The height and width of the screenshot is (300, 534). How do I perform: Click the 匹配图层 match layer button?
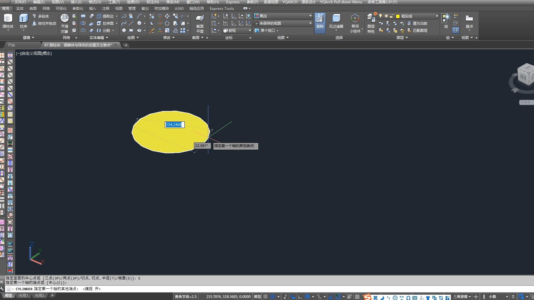coord(417,30)
